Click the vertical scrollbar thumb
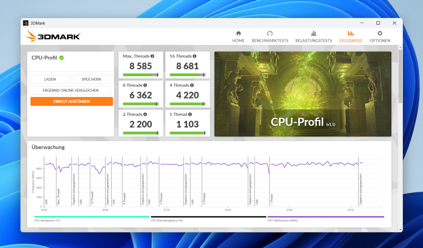Screen dimensions: 423x248 tap(400, 76)
